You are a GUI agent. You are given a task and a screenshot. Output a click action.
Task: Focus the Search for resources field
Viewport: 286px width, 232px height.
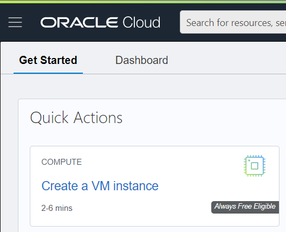tap(233, 22)
